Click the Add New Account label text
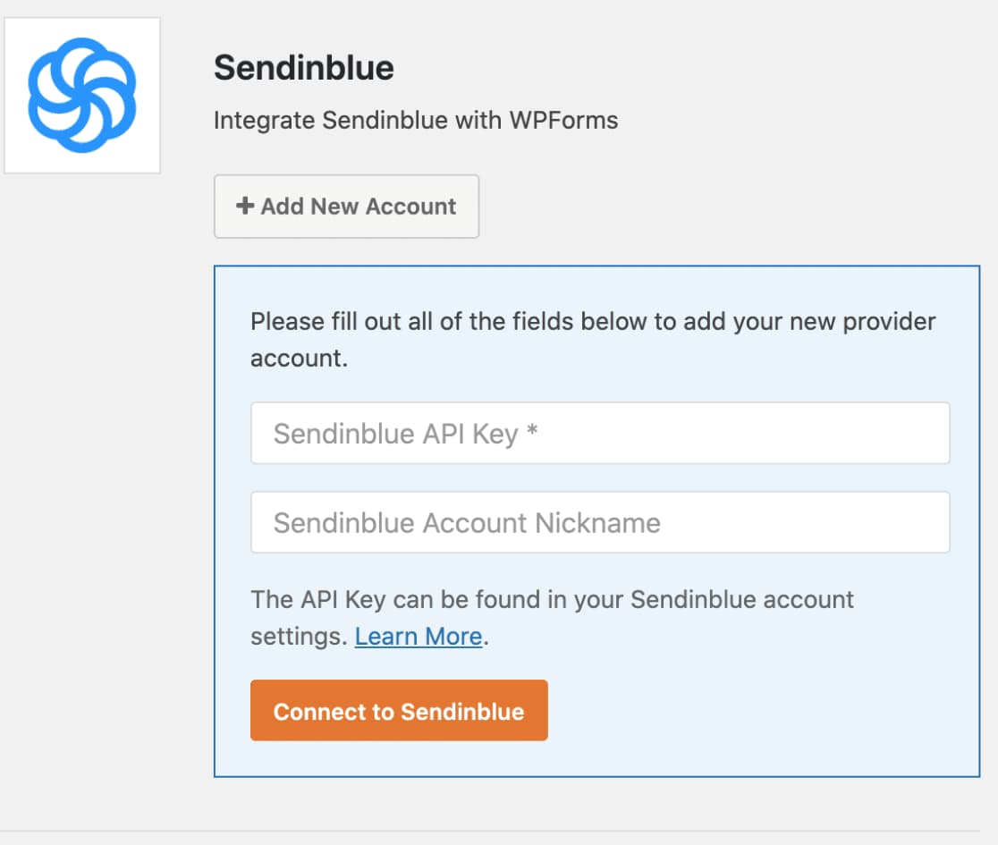 click(x=356, y=206)
